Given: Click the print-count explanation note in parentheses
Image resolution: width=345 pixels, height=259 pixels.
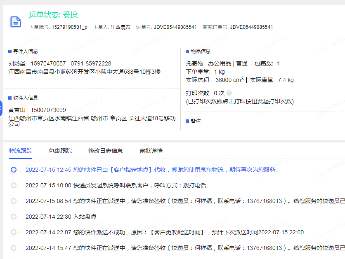Looking at the screenshot, I should [240, 101].
